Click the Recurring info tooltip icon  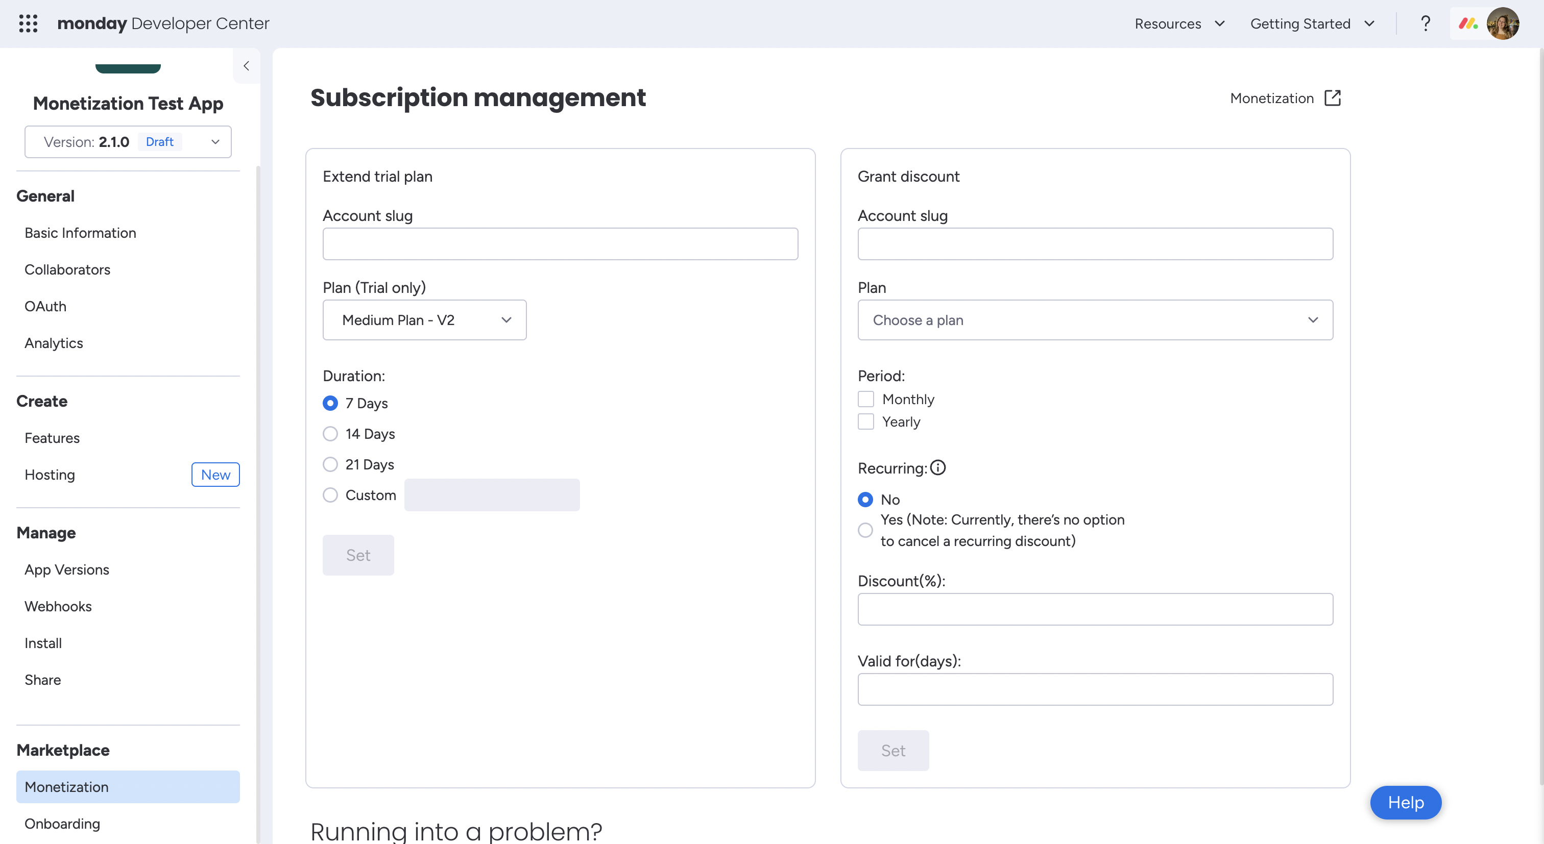pyautogui.click(x=938, y=468)
